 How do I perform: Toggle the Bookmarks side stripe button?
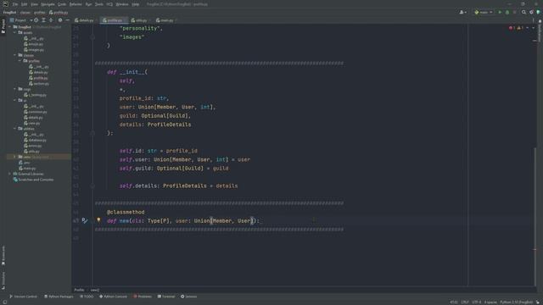point(3,256)
